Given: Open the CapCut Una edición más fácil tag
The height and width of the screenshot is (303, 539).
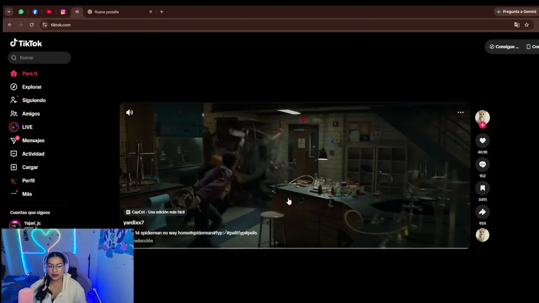Looking at the screenshot, I should click(155, 212).
